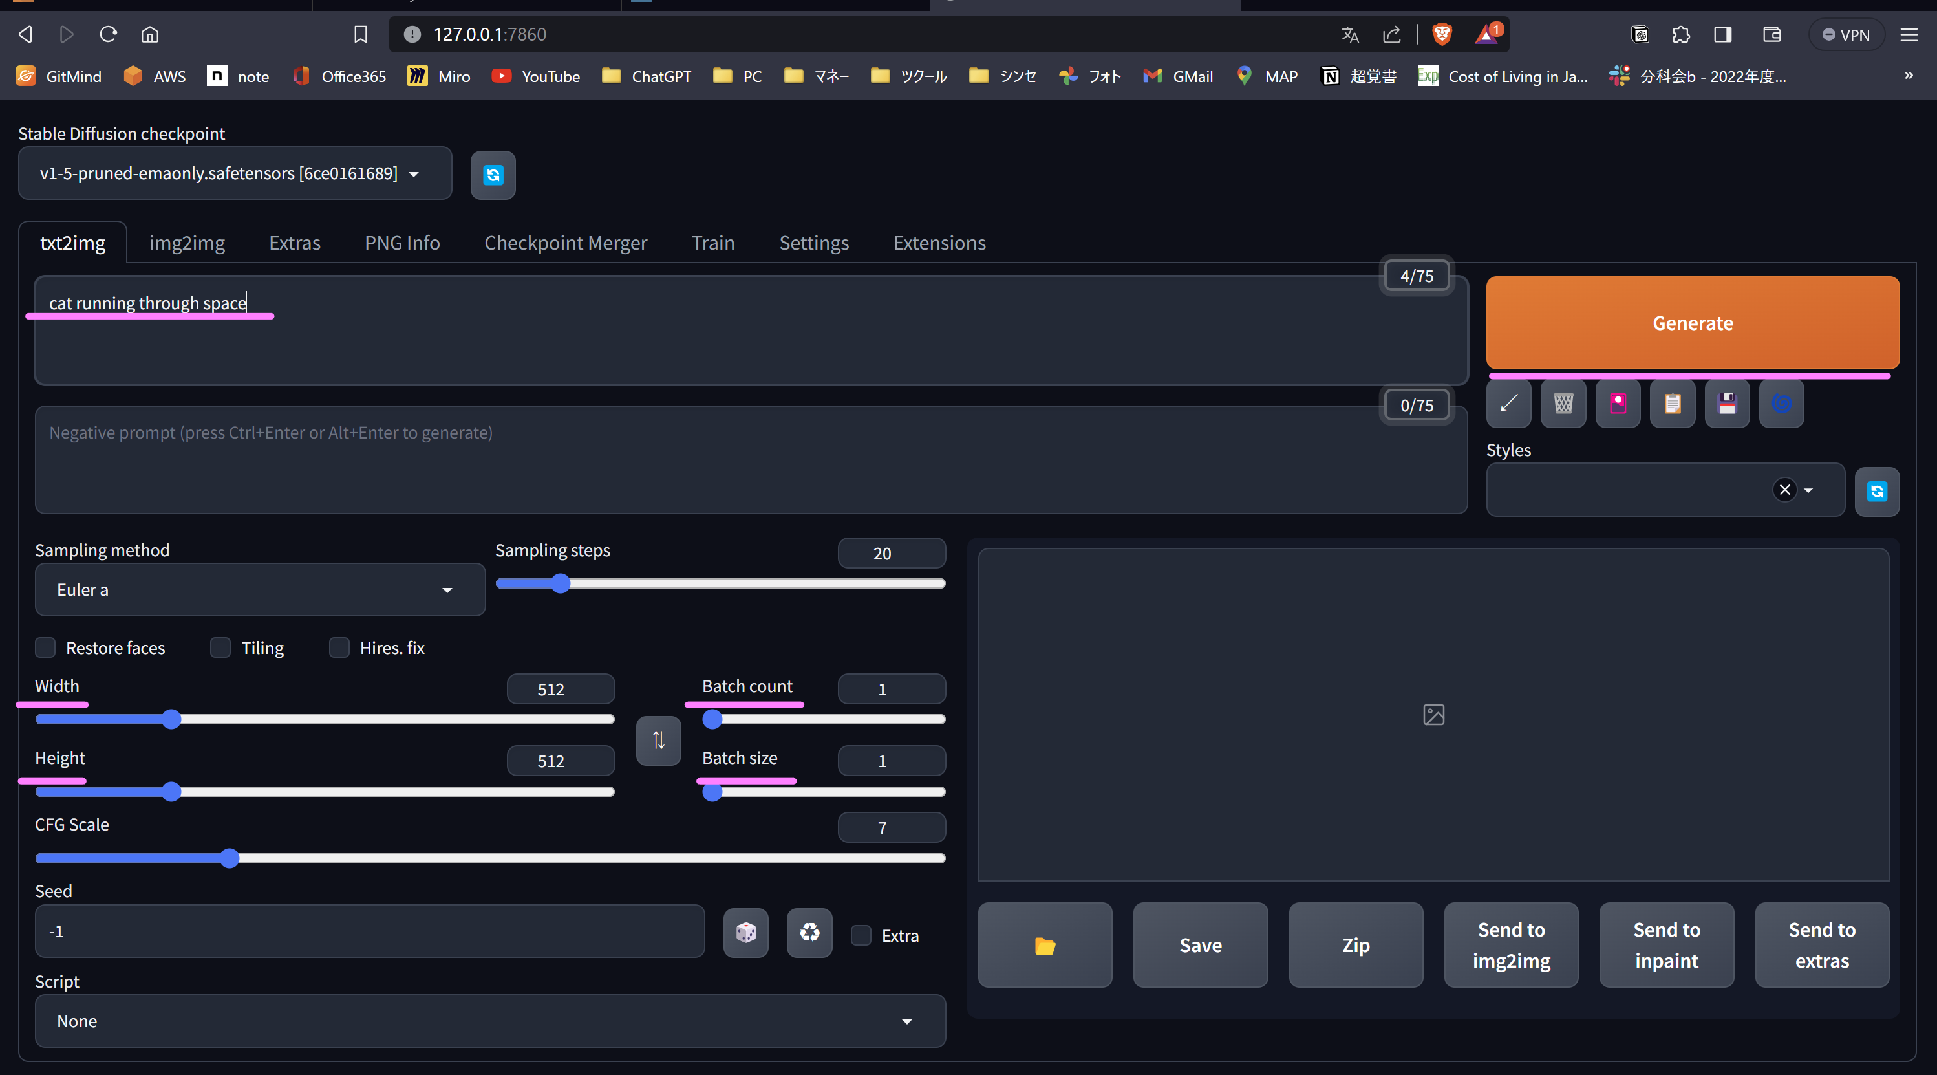Image resolution: width=1937 pixels, height=1075 pixels.
Task: Reuse last seed with the recycle icon
Action: click(809, 933)
